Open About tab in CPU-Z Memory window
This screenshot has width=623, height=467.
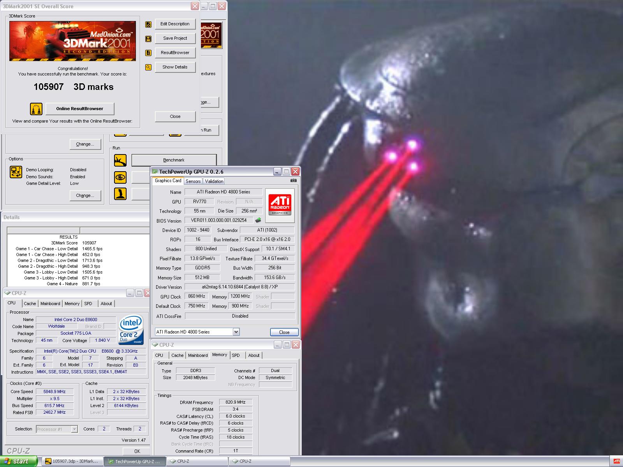[254, 355]
